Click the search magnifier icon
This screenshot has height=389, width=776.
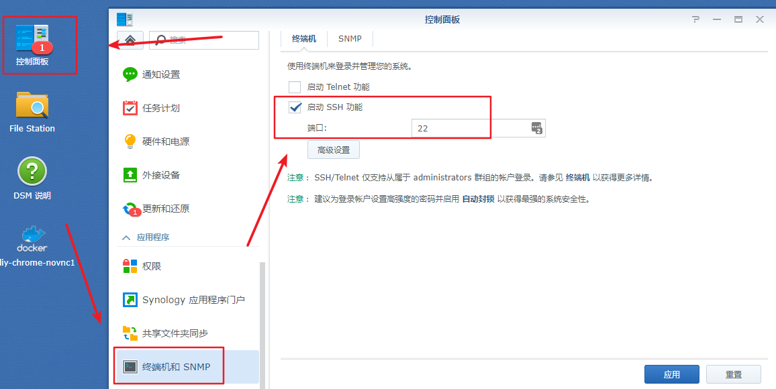[160, 40]
